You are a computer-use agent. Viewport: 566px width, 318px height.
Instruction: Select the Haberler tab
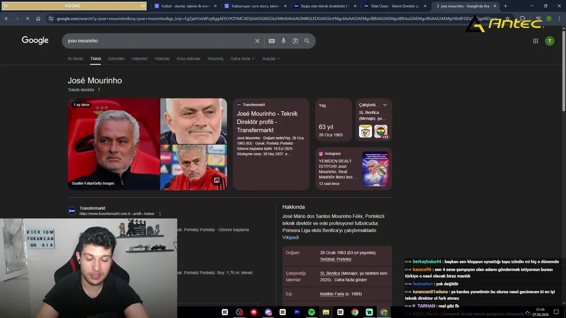140,59
